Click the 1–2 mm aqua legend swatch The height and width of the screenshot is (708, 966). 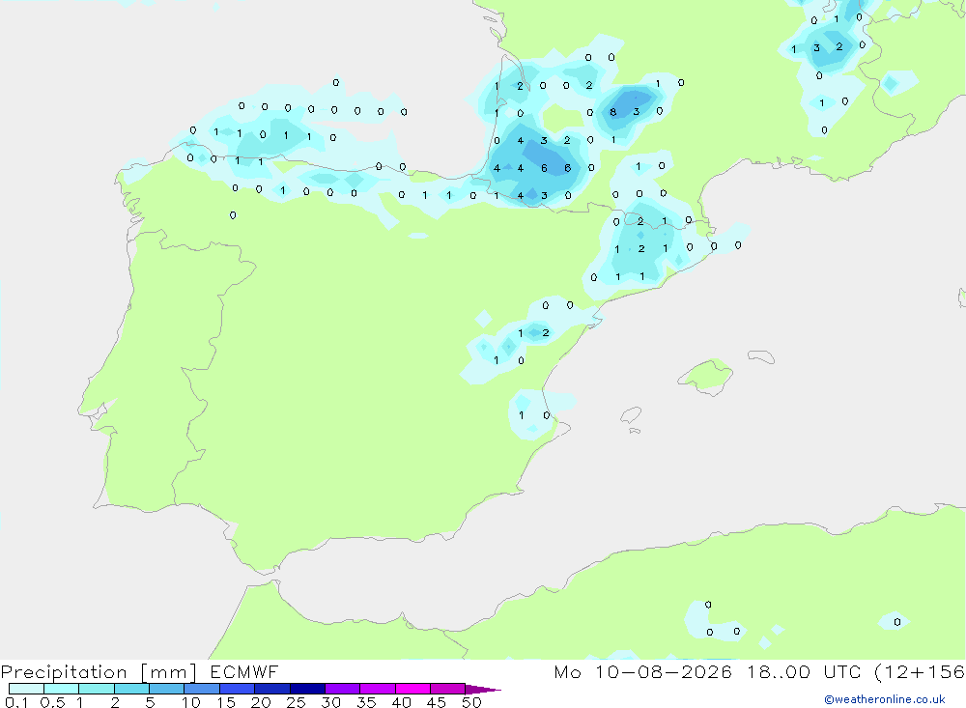97,689
